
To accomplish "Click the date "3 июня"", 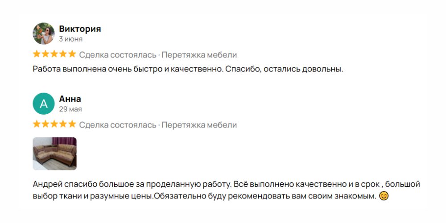I will (70, 39).
